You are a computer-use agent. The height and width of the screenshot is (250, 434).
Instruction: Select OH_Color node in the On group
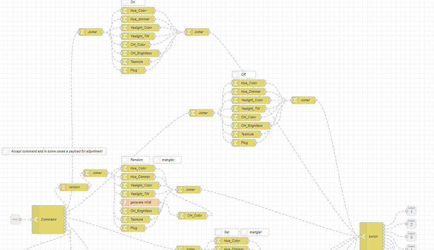pyautogui.click(x=136, y=45)
